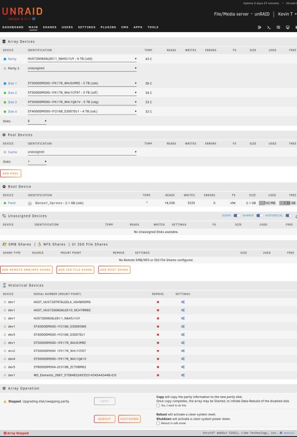The image size is (297, 437).
Task: Toggle the HISTORICAL switch in Unassigned Devices
Action: coord(289,216)
